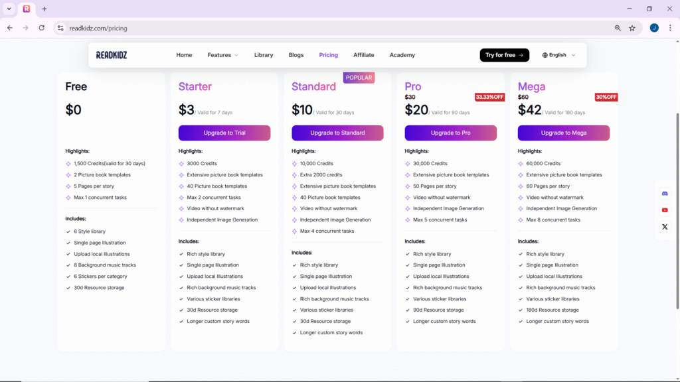
Task: Click Upgrade to Mega button
Action: (x=564, y=133)
